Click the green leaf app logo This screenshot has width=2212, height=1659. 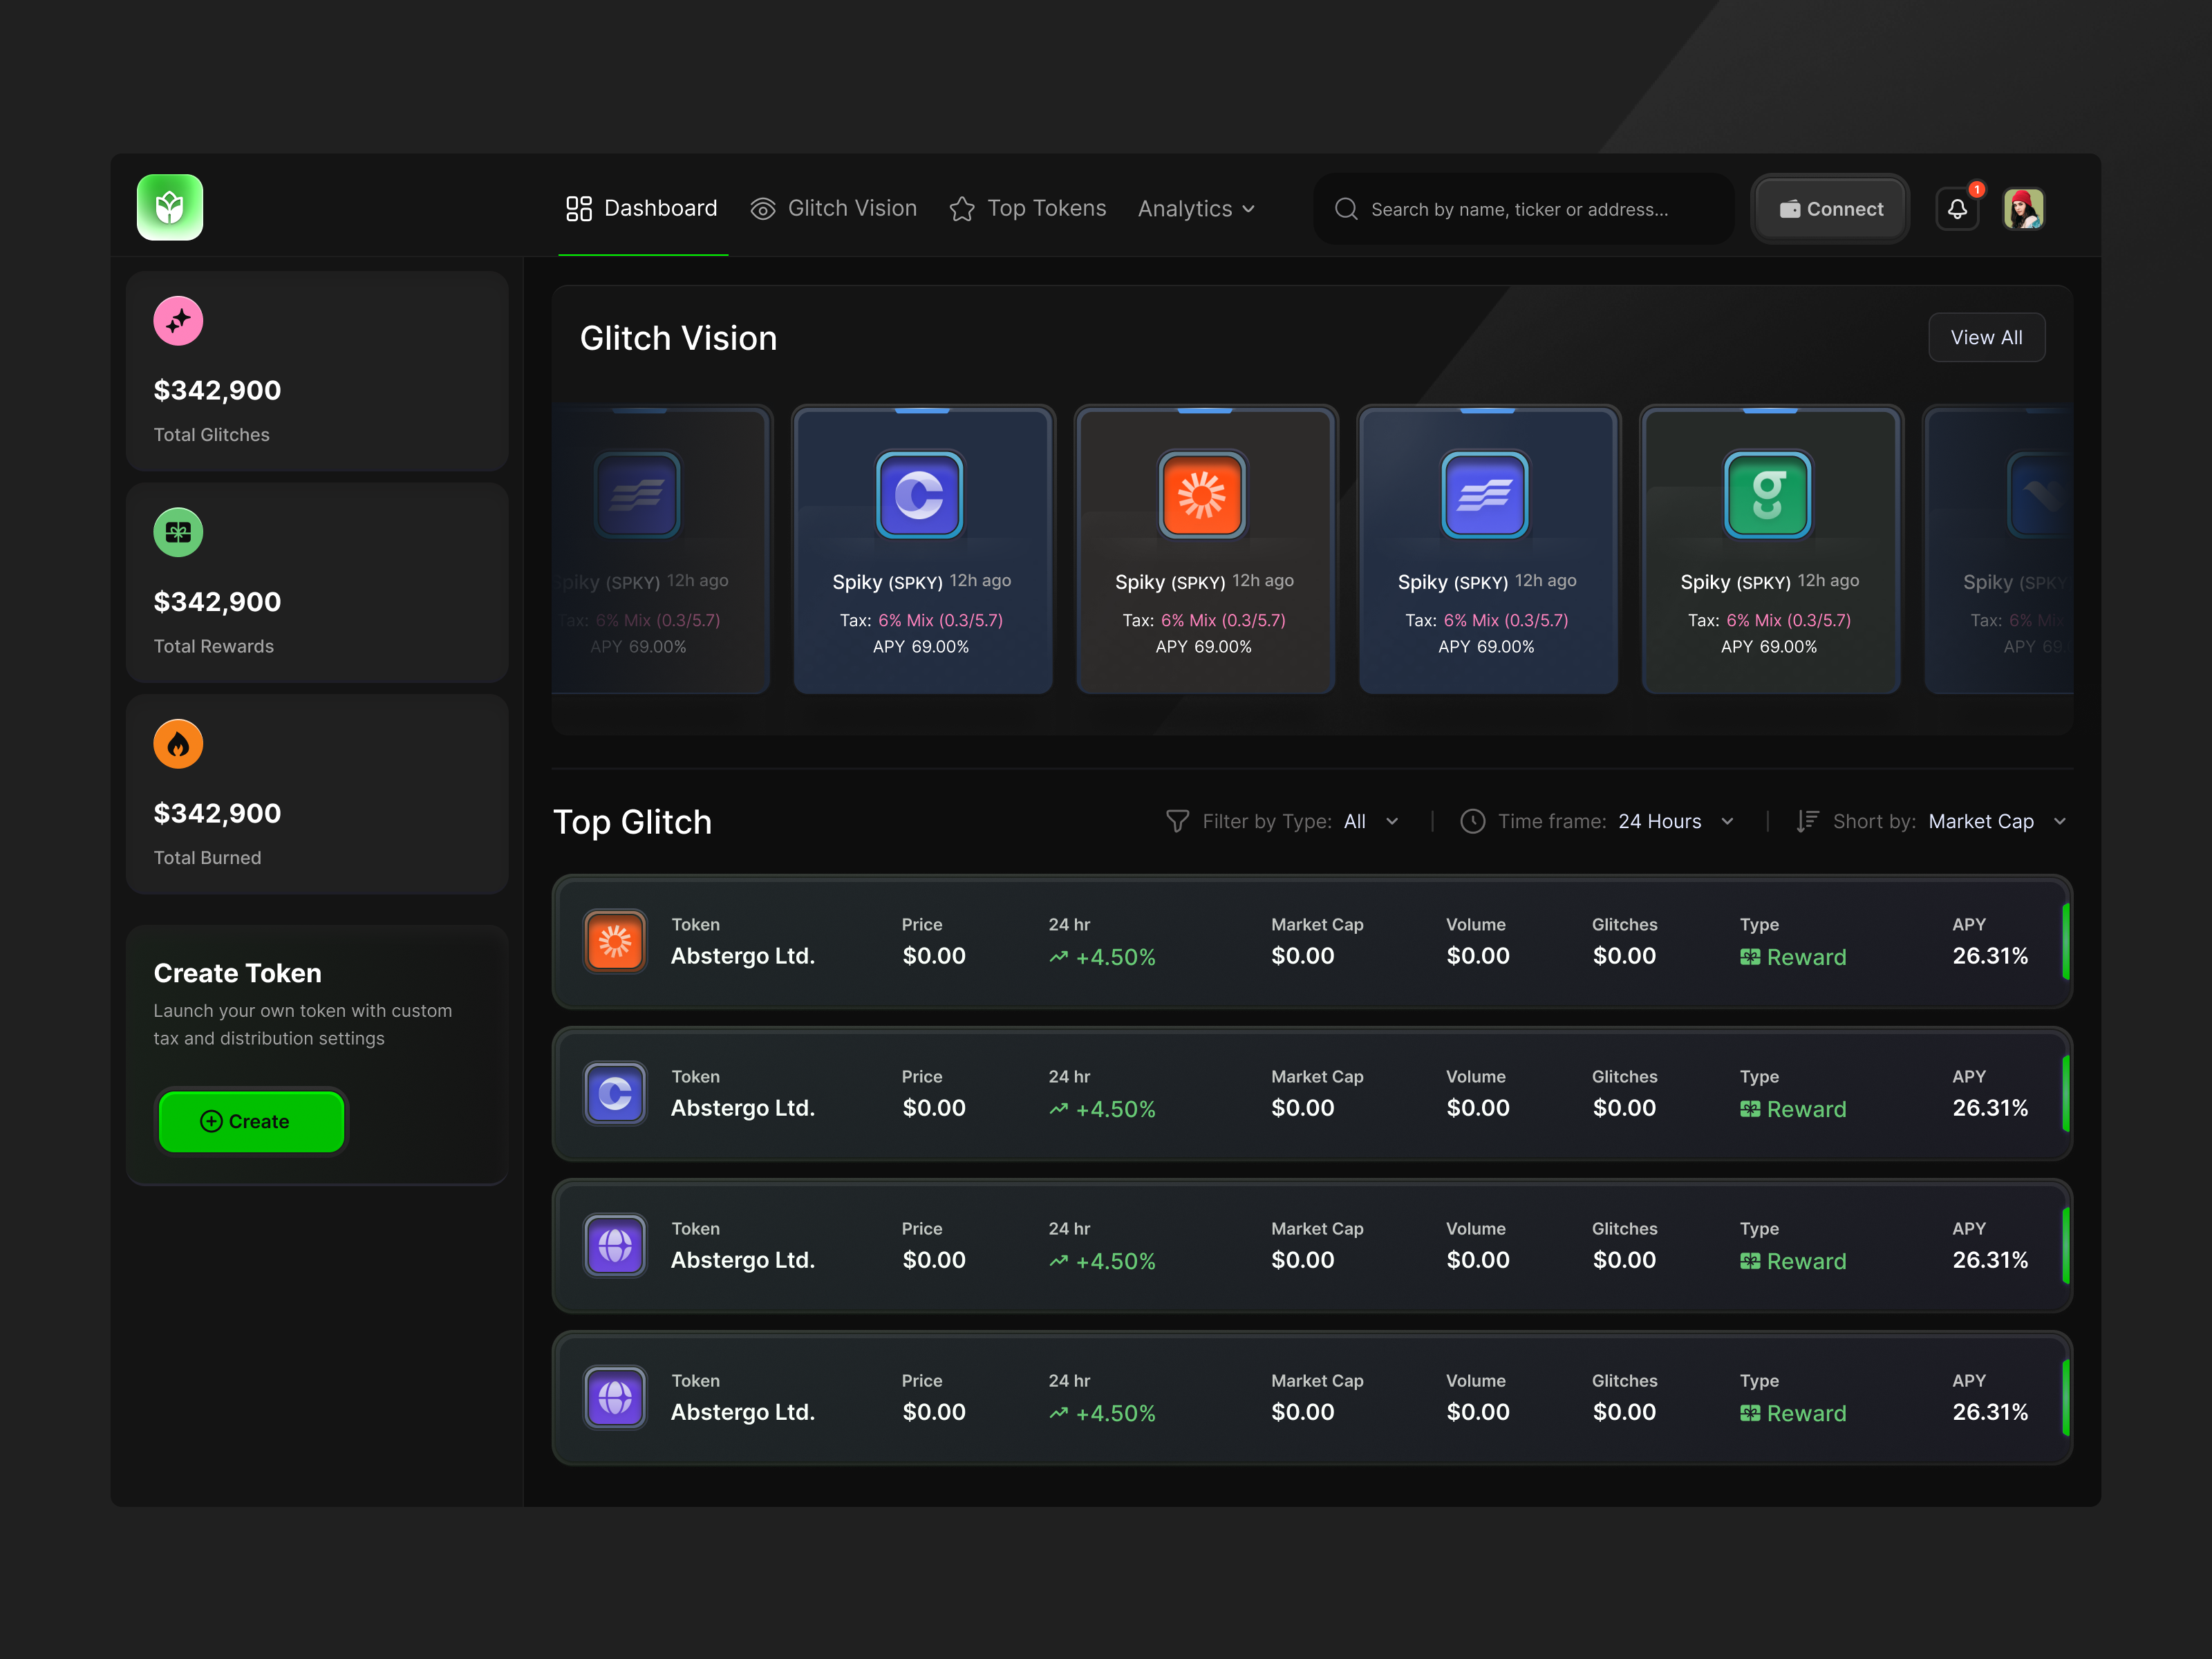pos(170,207)
